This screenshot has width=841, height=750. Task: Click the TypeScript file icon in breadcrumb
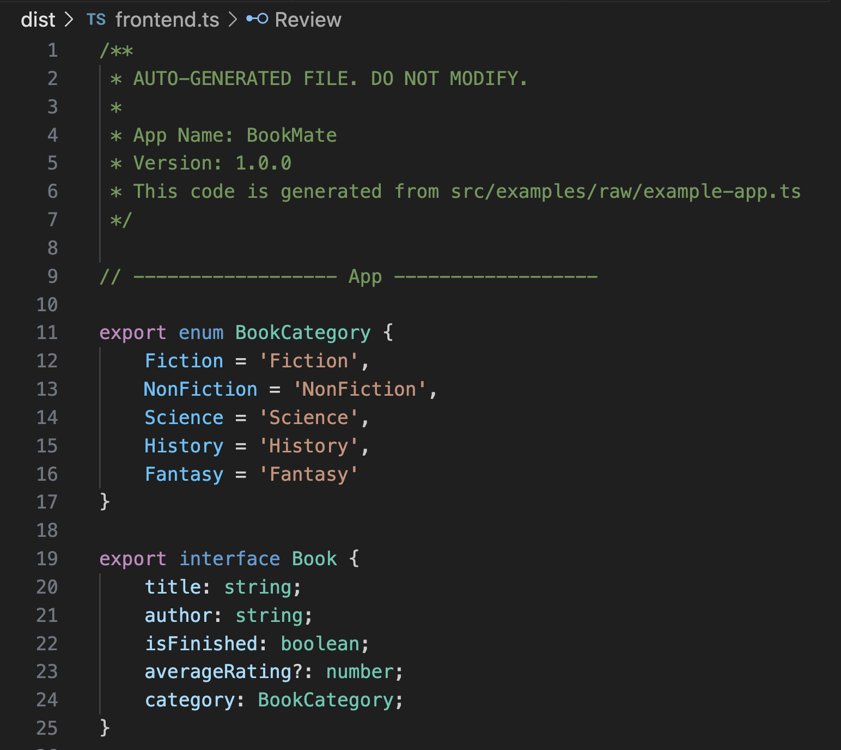(x=96, y=19)
